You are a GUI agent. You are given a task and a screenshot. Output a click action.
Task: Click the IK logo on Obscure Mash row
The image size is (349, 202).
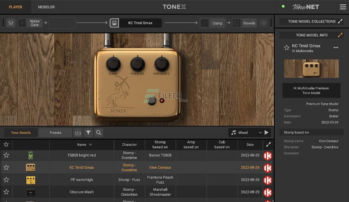coord(268,192)
